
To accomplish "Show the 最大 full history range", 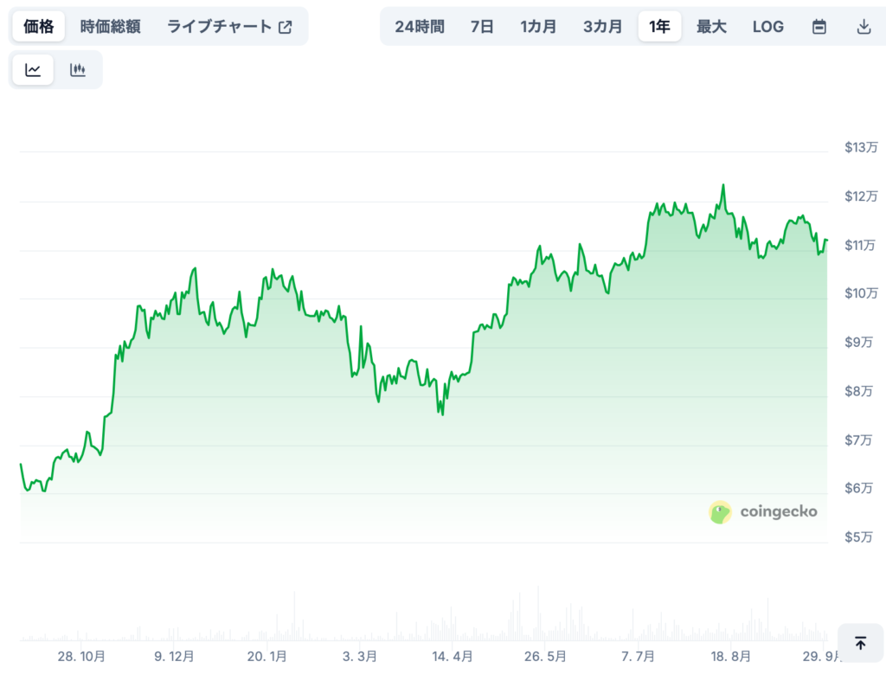I will [x=711, y=27].
